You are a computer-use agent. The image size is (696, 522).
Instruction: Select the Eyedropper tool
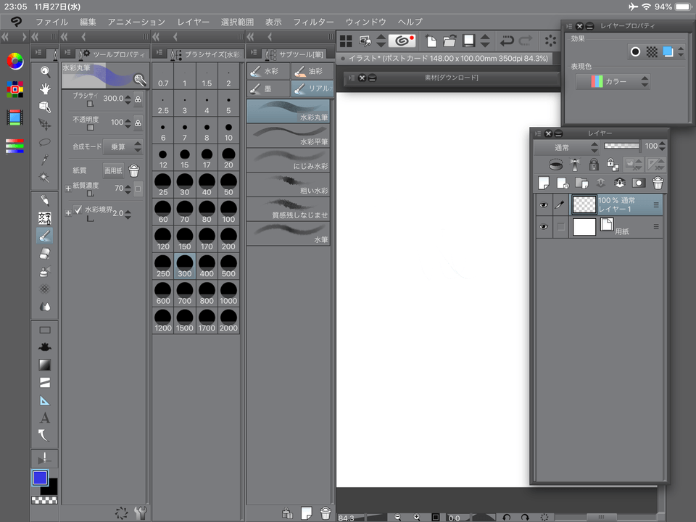45,159
